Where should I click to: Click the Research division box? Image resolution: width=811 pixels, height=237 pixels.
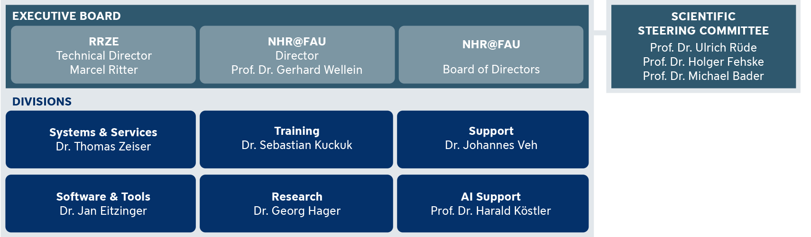click(296, 203)
